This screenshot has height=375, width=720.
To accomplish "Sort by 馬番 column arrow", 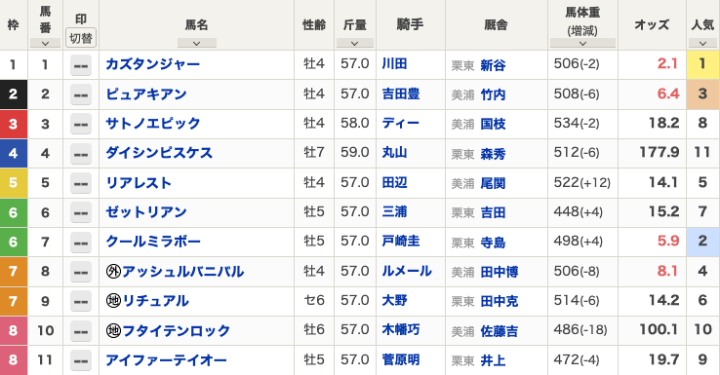I will [x=45, y=43].
